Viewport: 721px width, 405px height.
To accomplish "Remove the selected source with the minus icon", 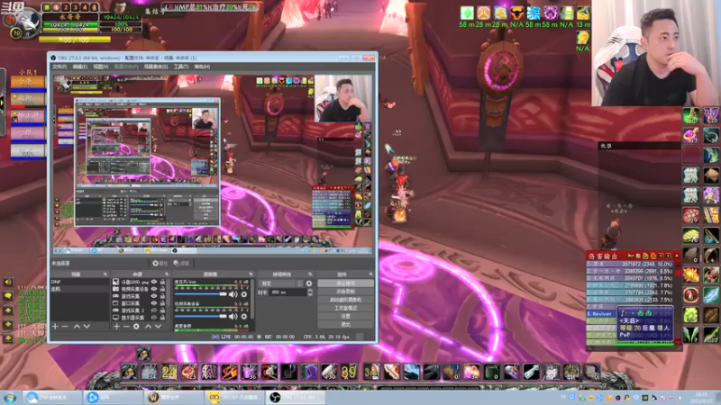I will point(126,326).
